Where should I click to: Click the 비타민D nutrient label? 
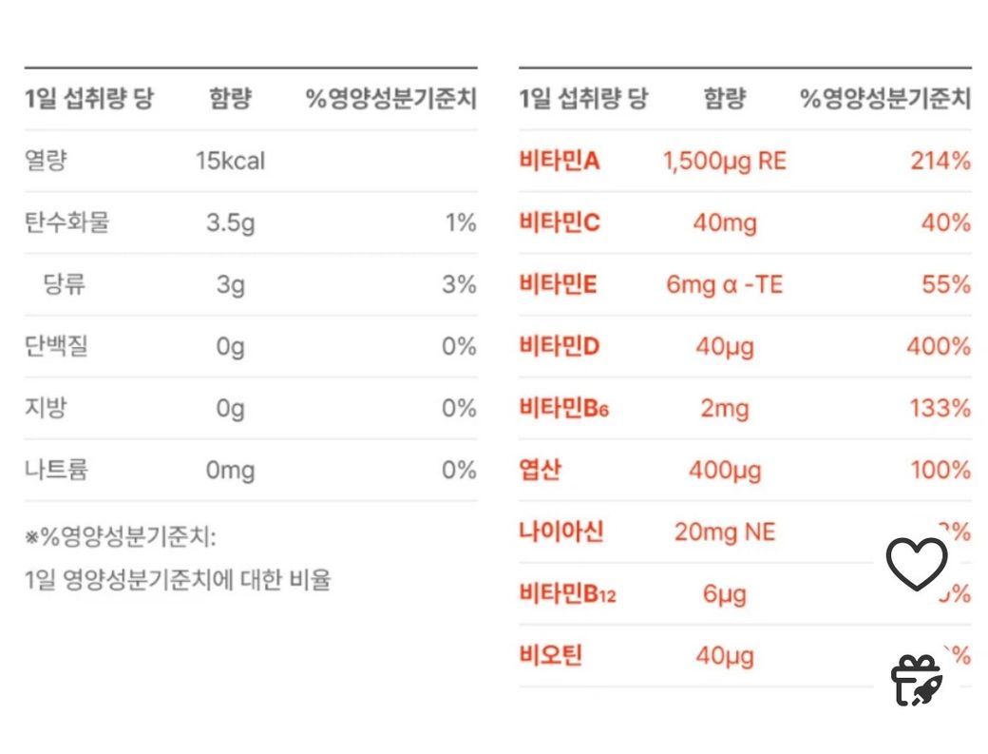pyautogui.click(x=560, y=346)
